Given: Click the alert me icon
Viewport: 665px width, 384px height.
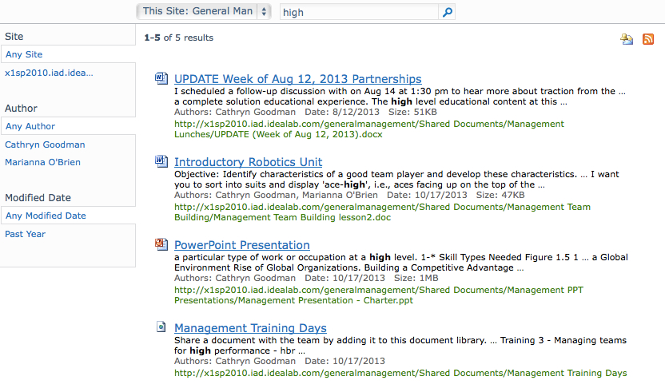Looking at the screenshot, I should pos(627,39).
